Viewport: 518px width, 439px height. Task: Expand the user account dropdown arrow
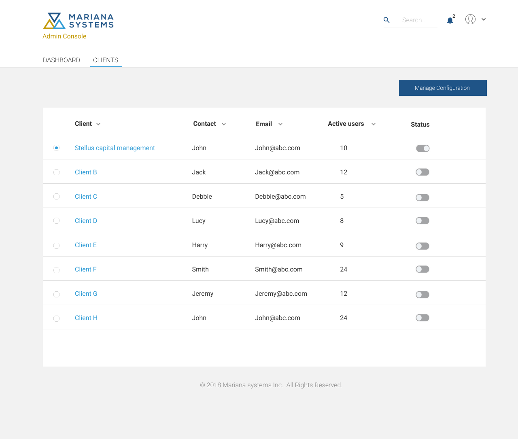pyautogui.click(x=484, y=19)
